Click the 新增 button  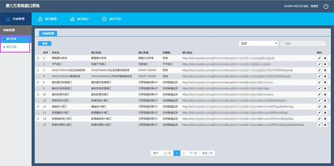pyautogui.click(x=45, y=43)
